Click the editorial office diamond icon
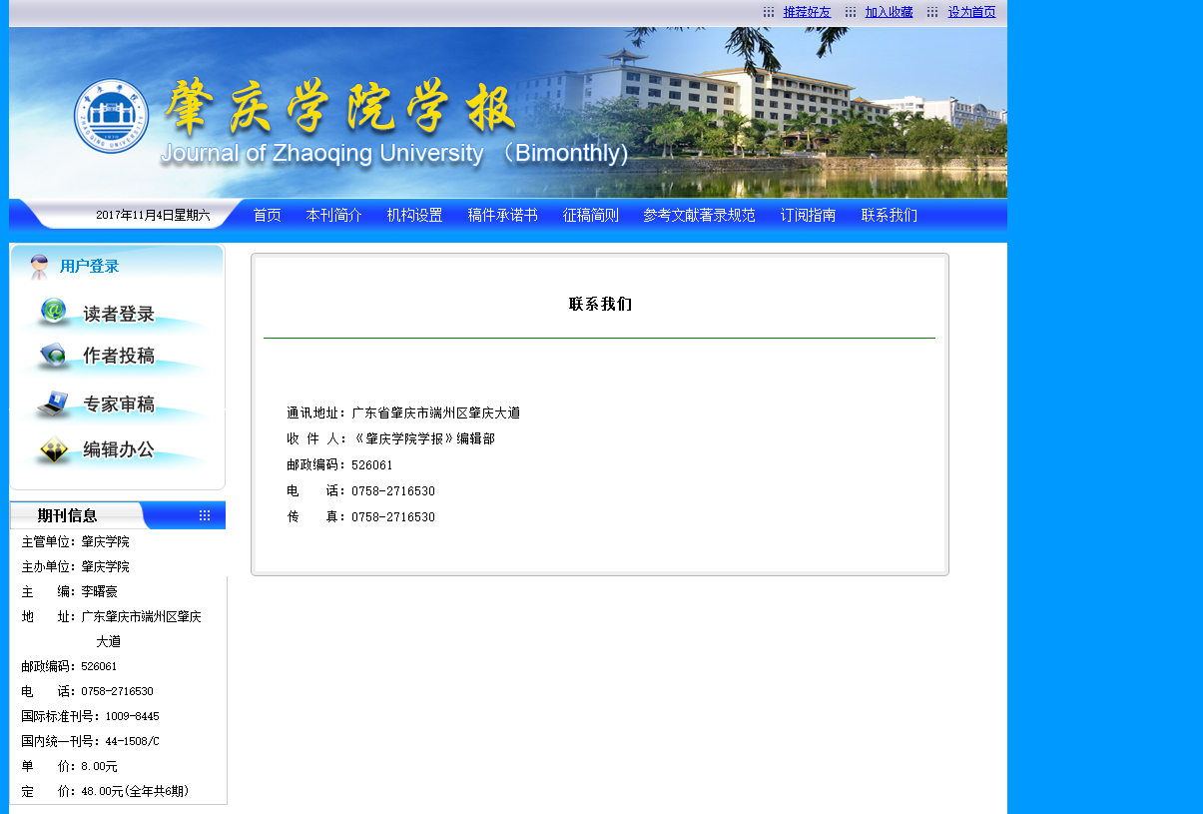The width and height of the screenshot is (1203, 814). 54,450
